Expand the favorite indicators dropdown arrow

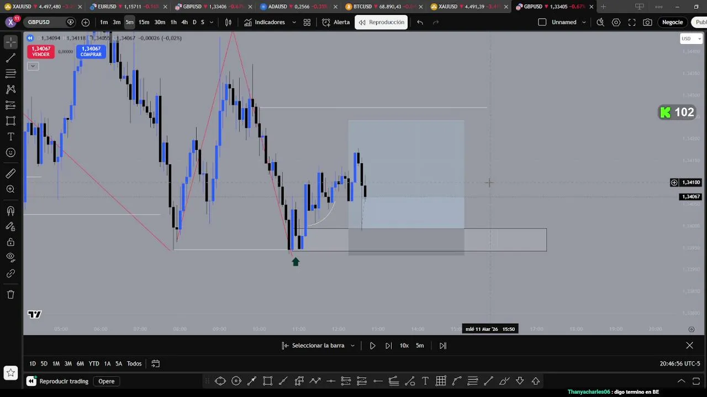coord(294,22)
